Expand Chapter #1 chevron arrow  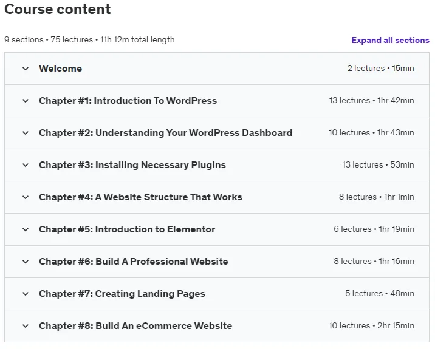click(x=26, y=101)
